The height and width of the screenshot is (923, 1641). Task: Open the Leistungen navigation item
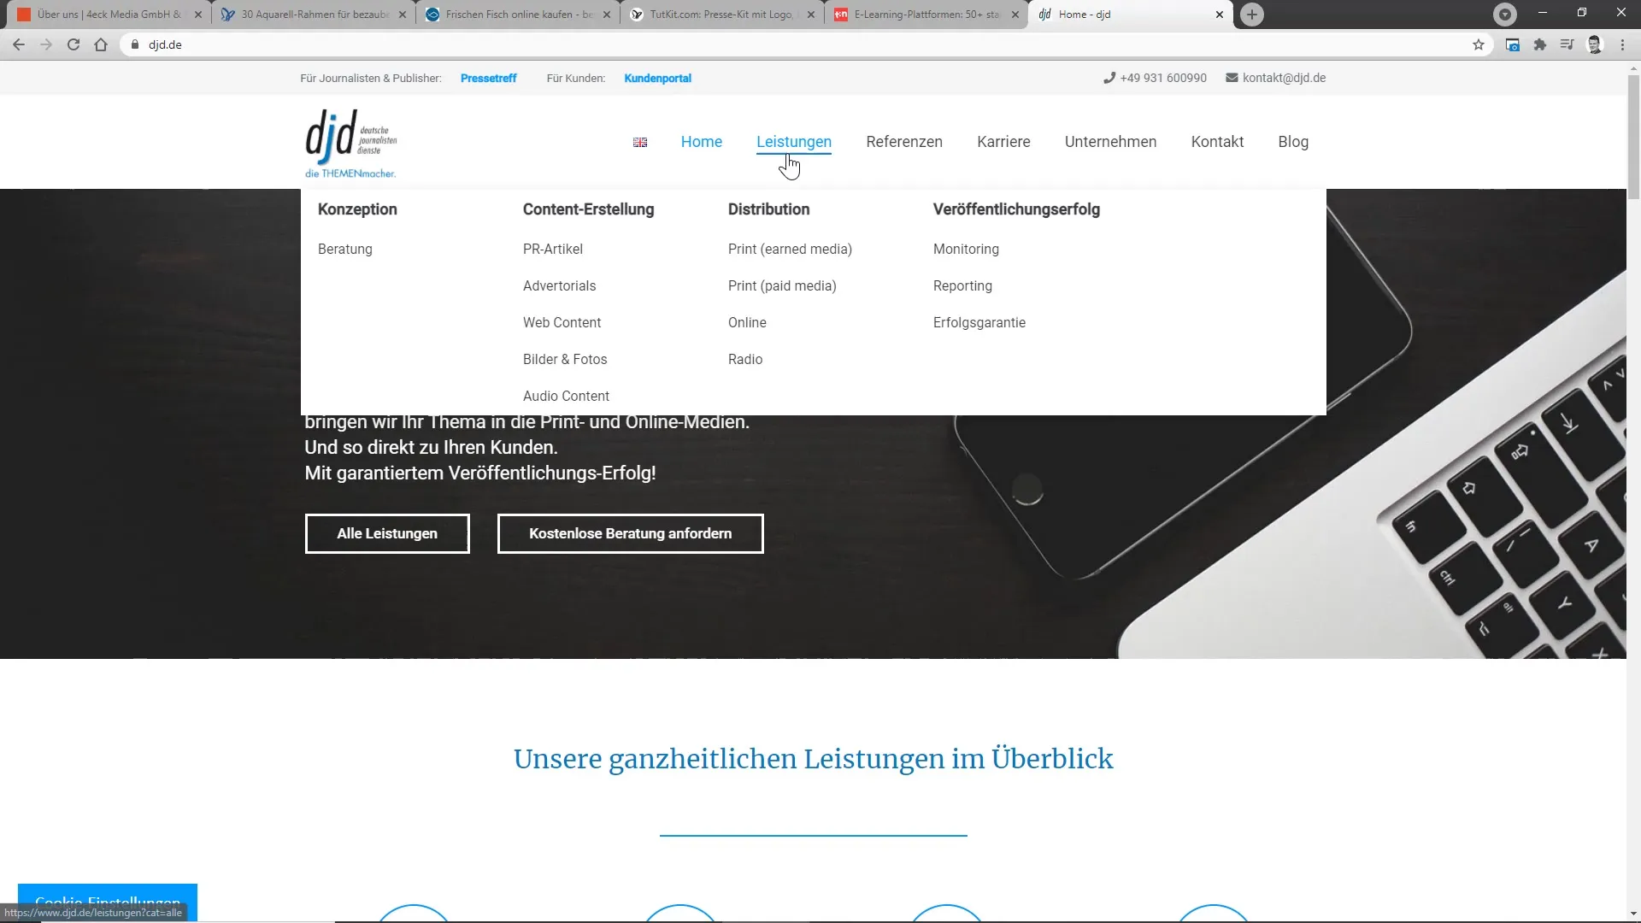point(794,142)
